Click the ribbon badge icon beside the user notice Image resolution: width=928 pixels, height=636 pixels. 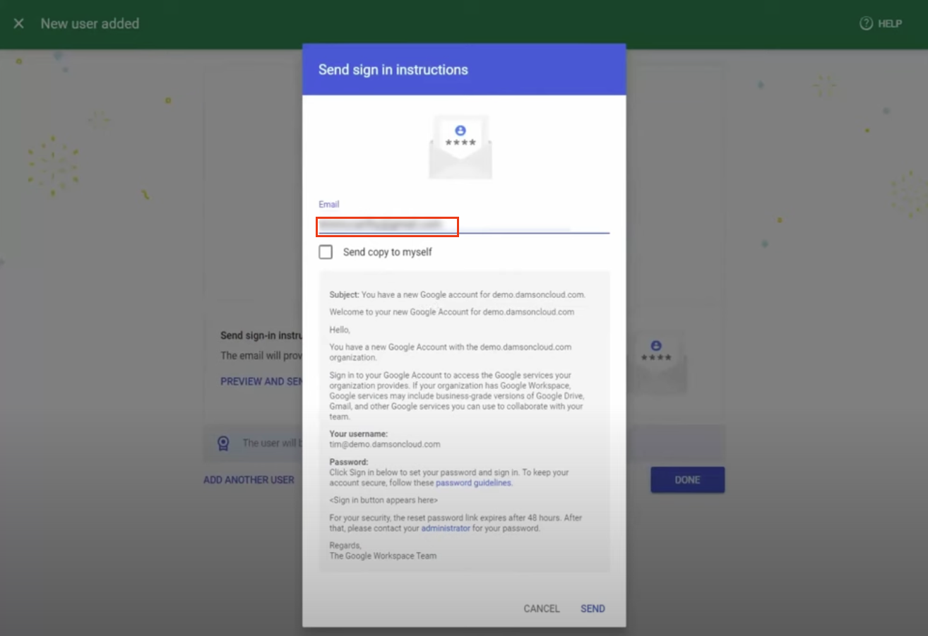(223, 443)
